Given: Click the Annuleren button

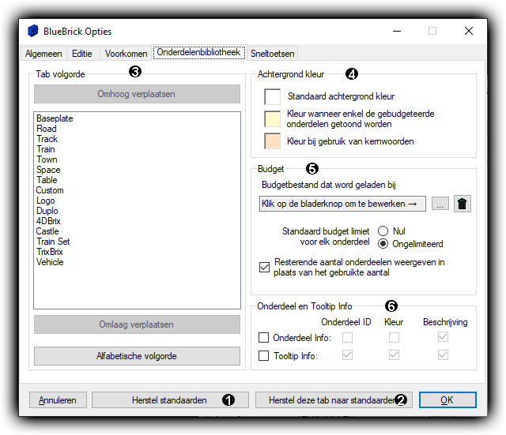Looking at the screenshot, I should (58, 400).
